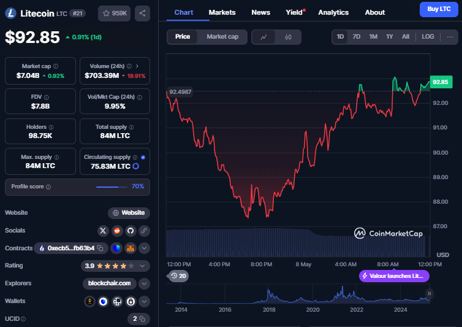
Task: Click circulating supply progress ring icon
Action: 135,166
